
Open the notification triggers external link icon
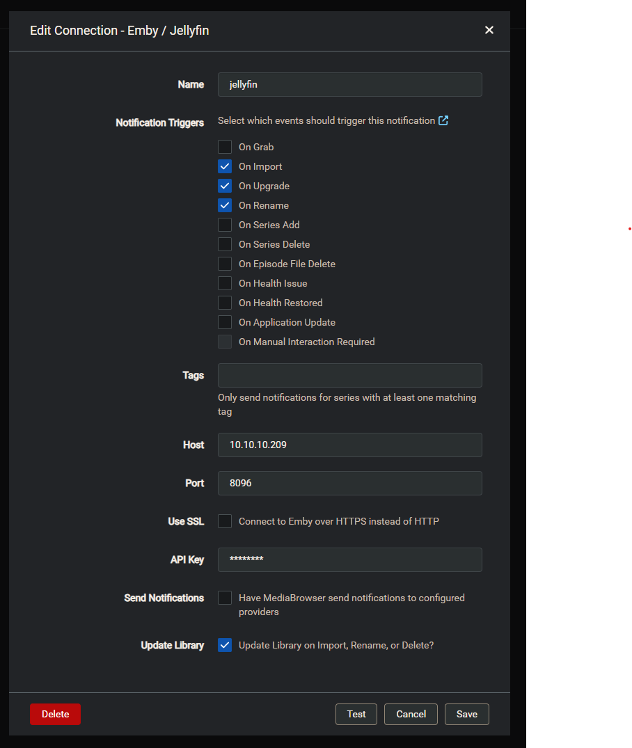pos(443,120)
